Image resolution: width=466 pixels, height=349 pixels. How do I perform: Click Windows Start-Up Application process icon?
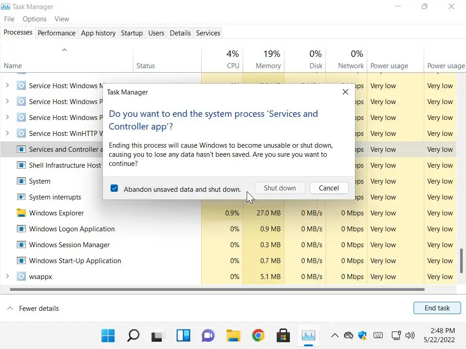[21, 260]
